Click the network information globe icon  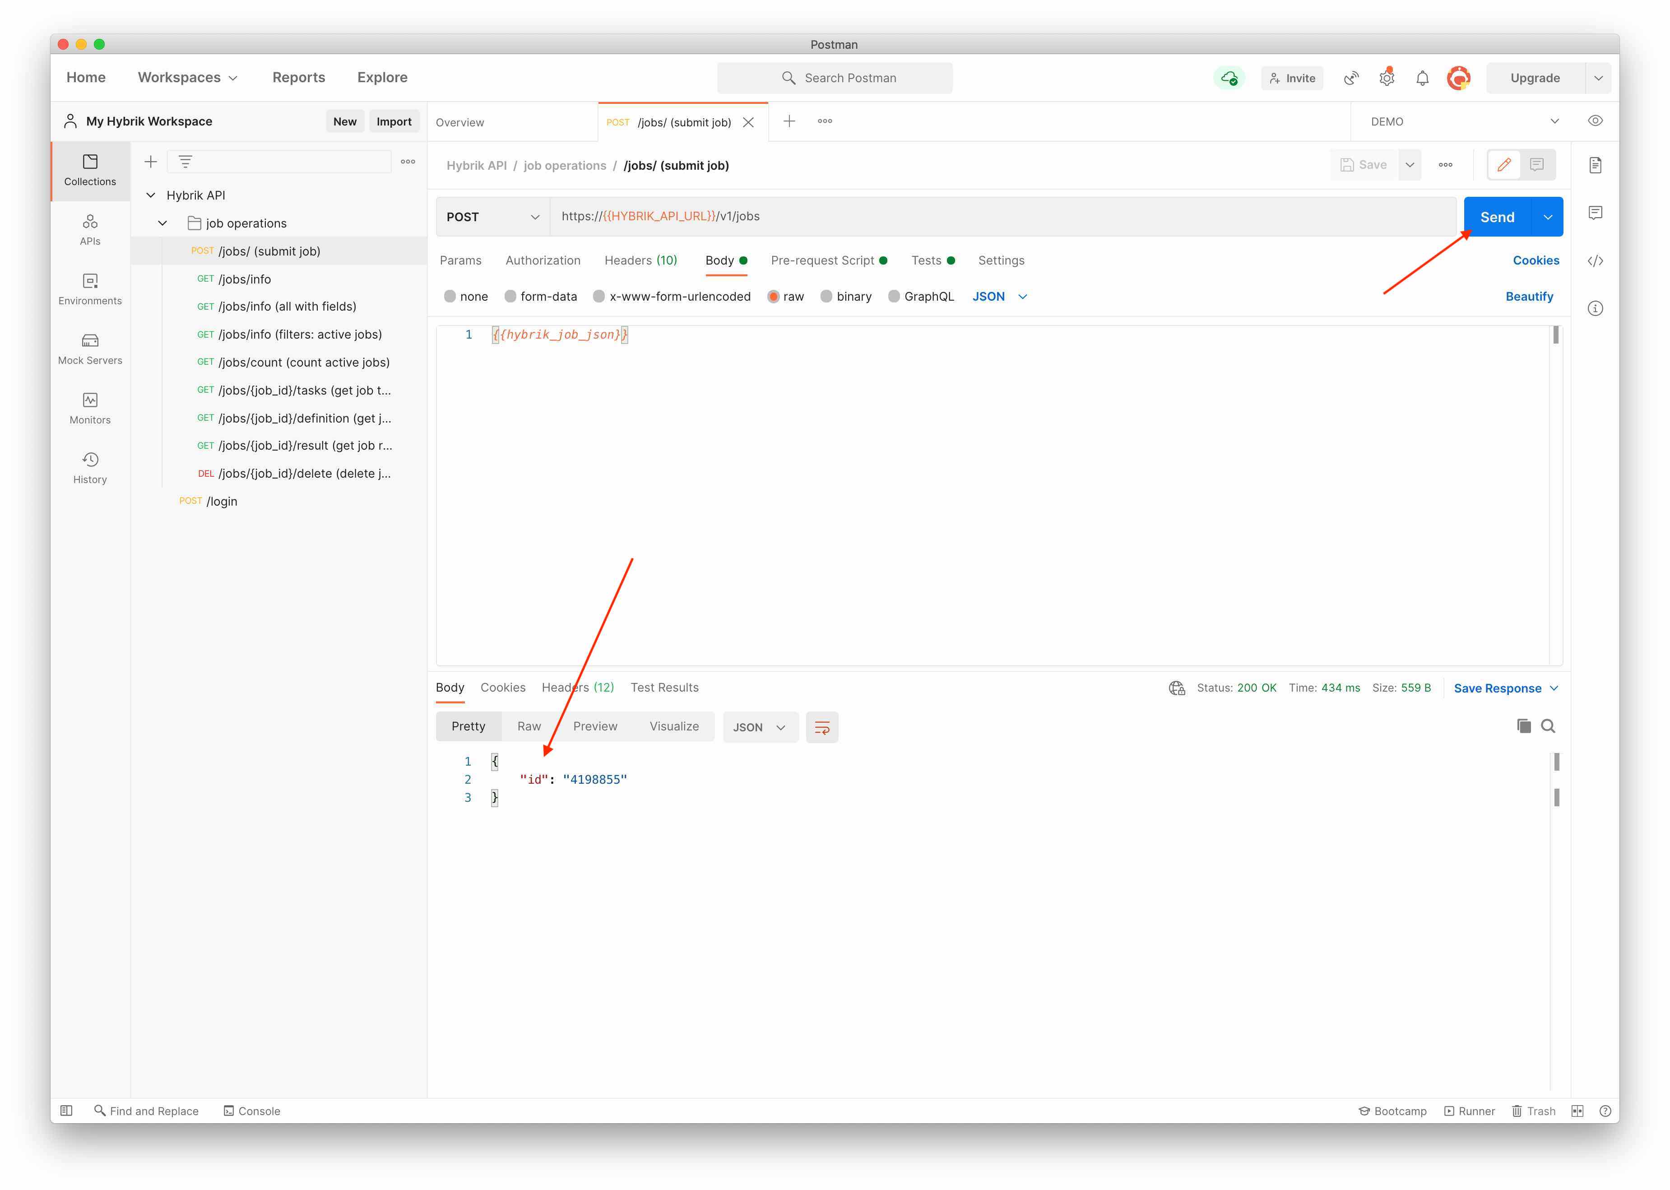(1177, 688)
